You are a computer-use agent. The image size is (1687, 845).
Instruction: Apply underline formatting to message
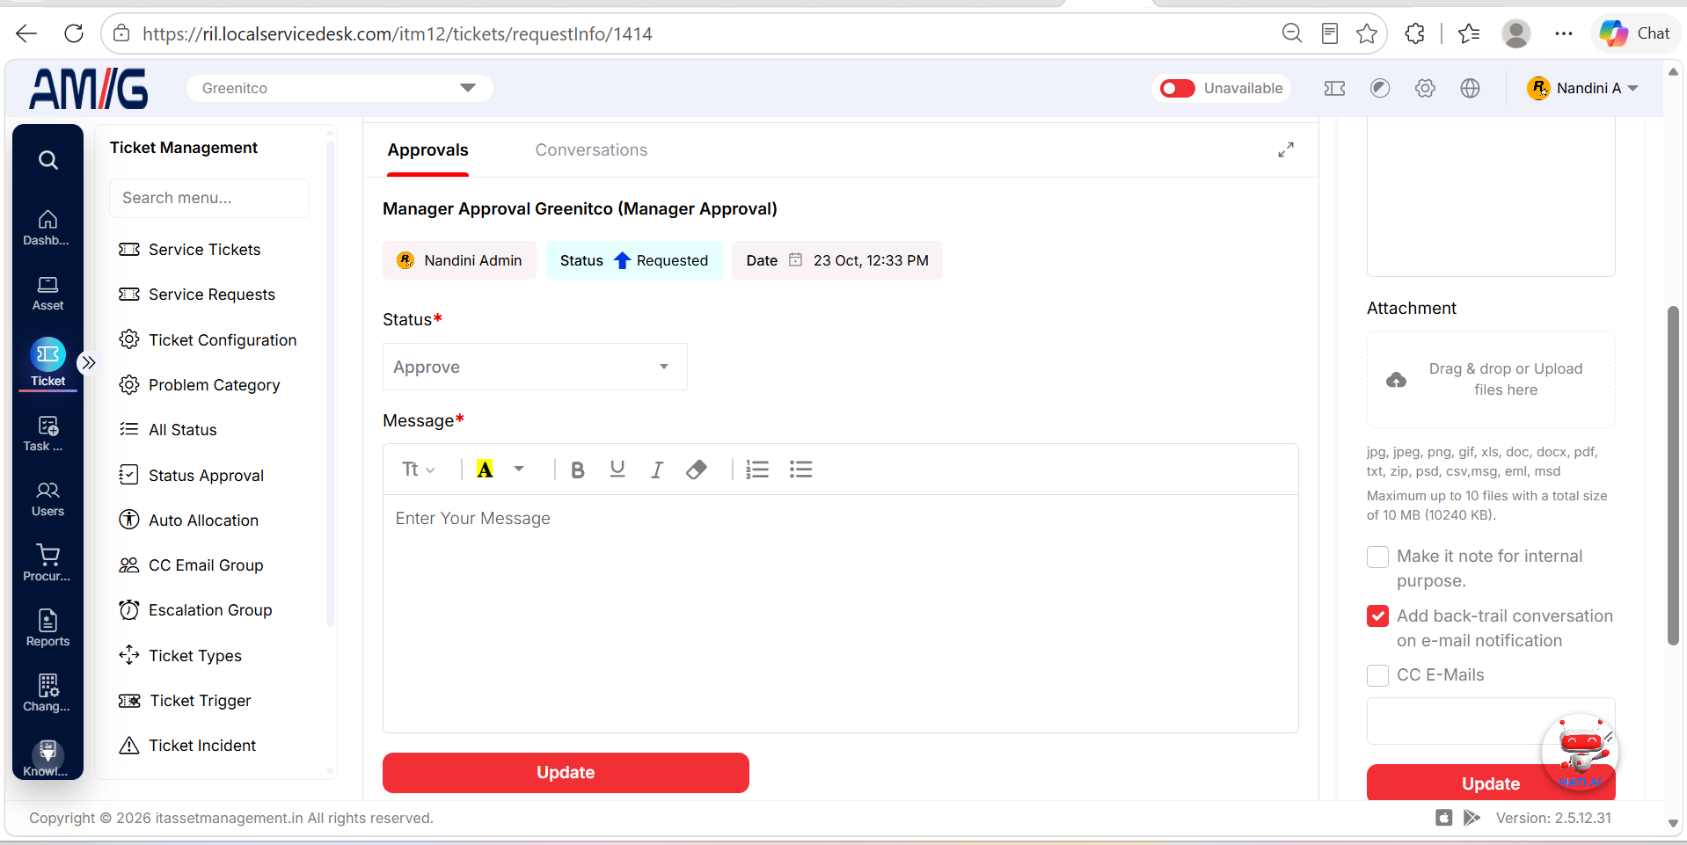tap(617, 470)
